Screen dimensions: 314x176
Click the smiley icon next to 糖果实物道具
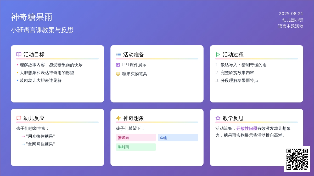pyautogui.click(x=118, y=74)
